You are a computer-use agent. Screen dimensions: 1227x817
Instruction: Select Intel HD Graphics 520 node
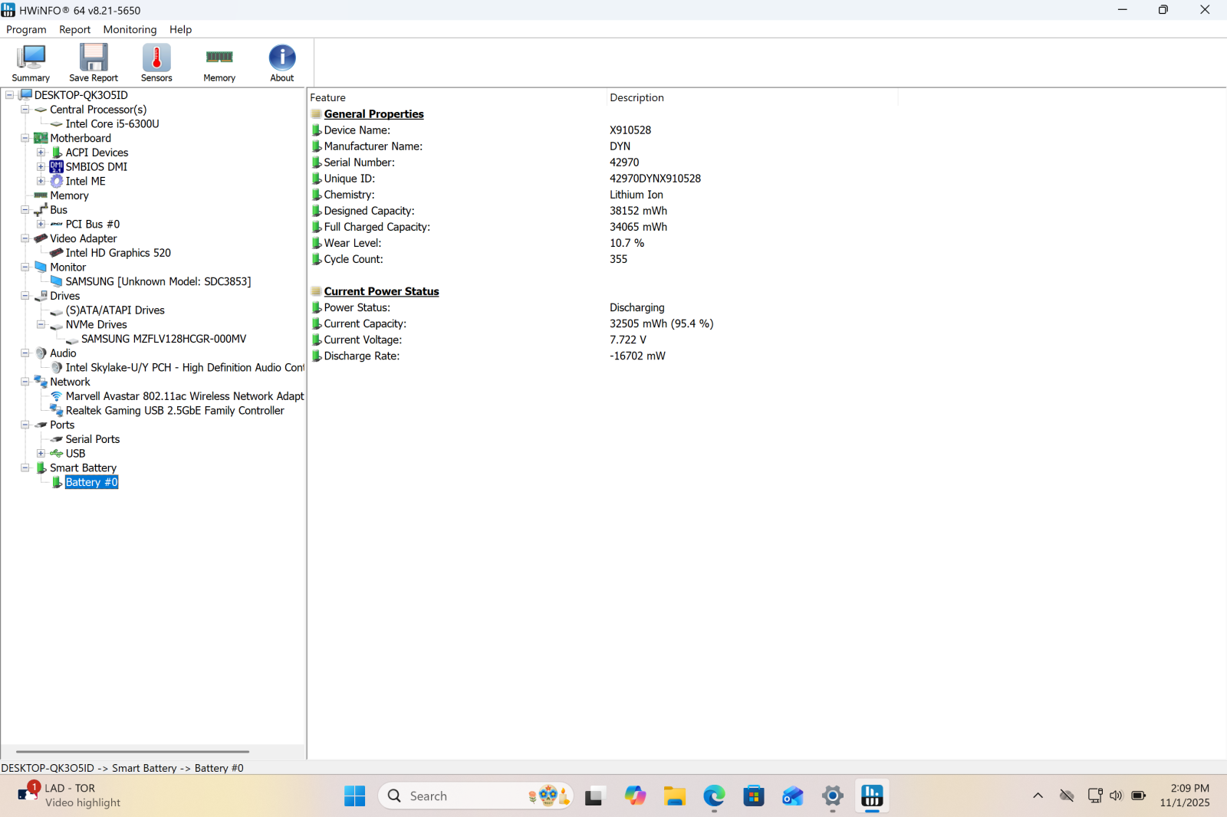click(118, 253)
